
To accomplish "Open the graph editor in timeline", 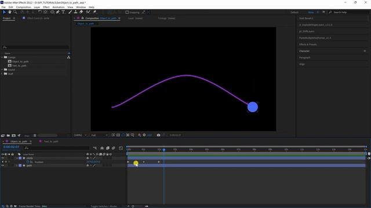I will coord(121,148).
